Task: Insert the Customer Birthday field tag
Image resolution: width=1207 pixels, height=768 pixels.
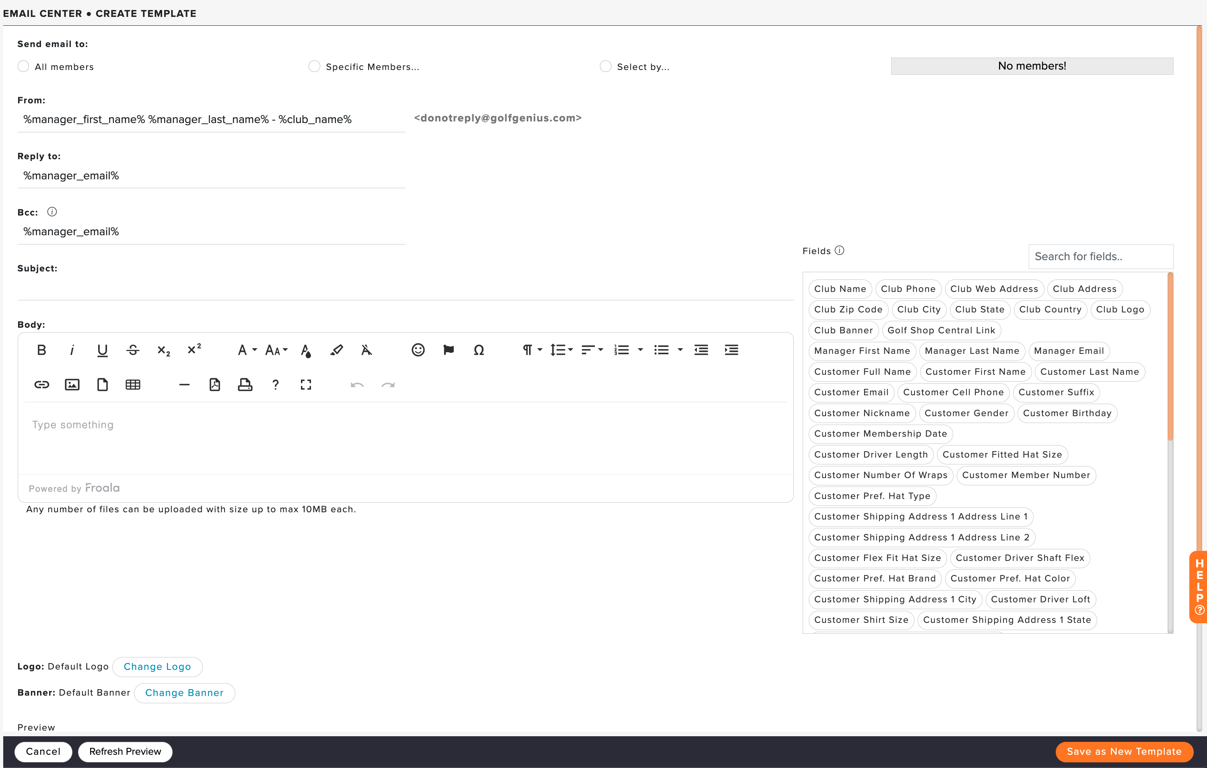Action: [x=1067, y=413]
